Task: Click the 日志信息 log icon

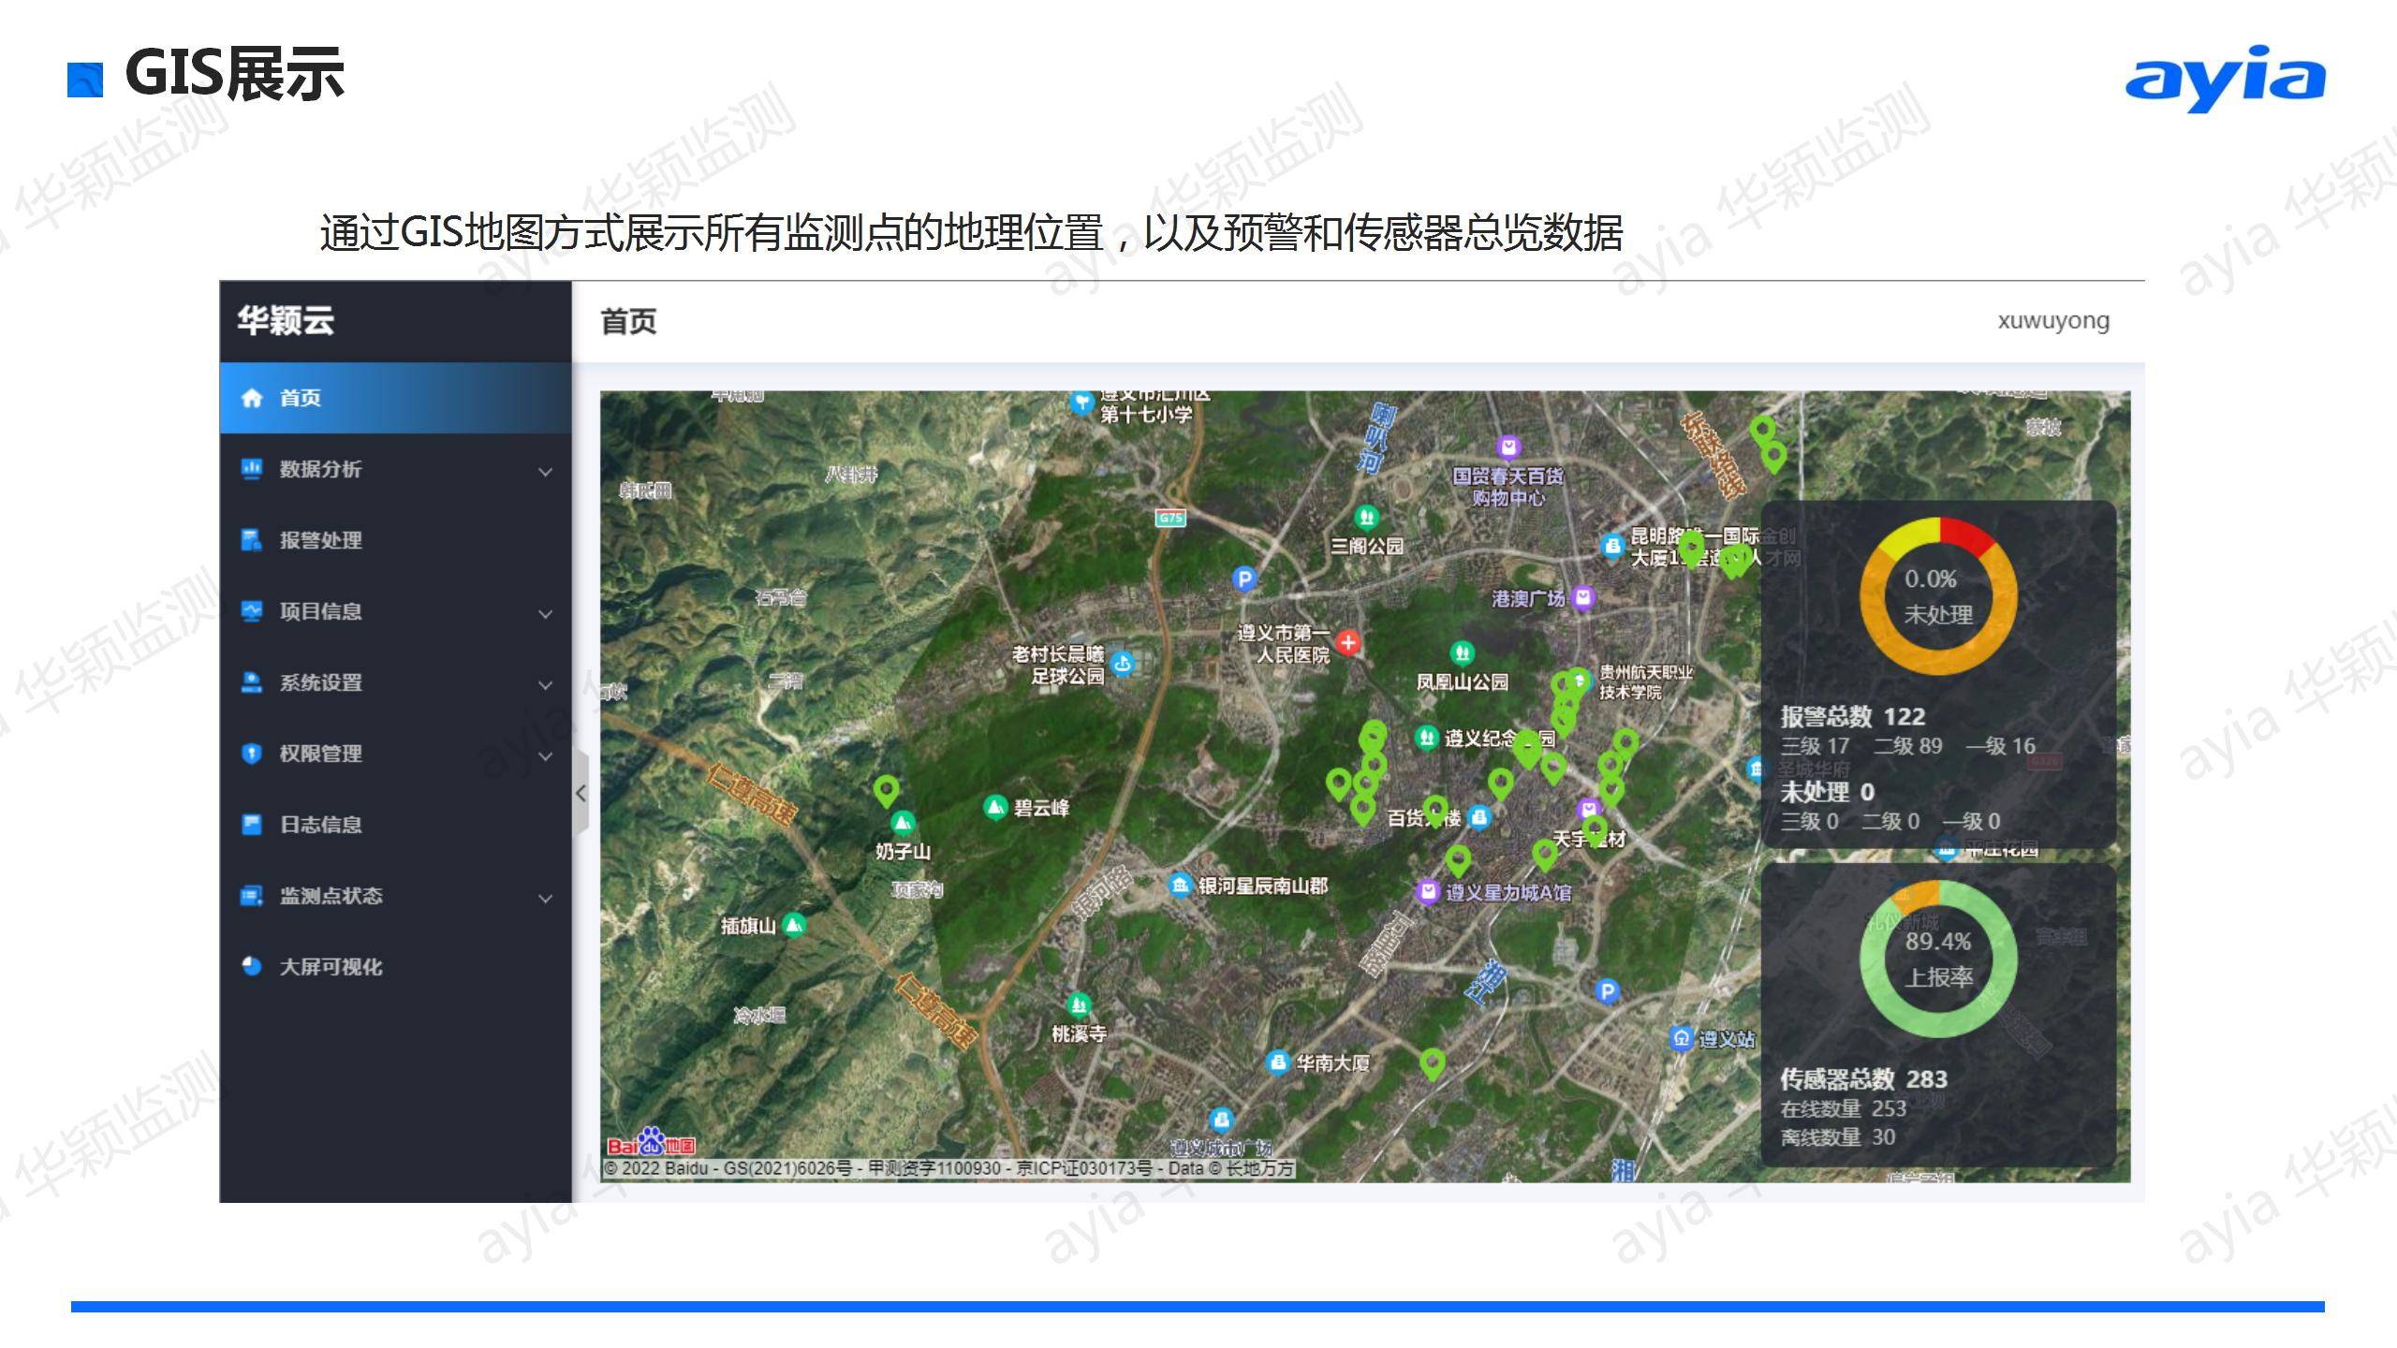Action: click(x=251, y=826)
